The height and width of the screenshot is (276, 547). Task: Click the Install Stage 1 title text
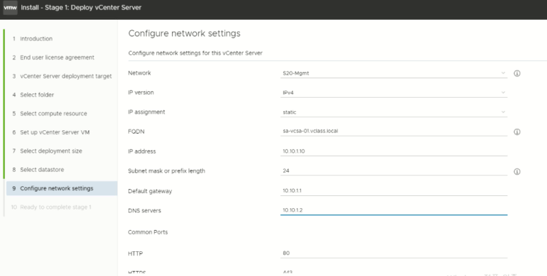(81, 8)
